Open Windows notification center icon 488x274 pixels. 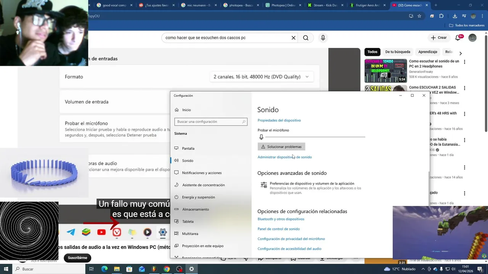(x=480, y=269)
